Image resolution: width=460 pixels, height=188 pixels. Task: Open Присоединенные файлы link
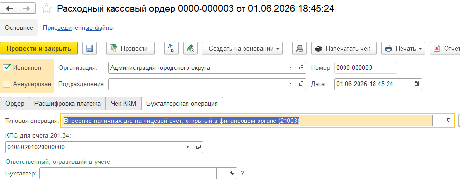tap(78, 28)
